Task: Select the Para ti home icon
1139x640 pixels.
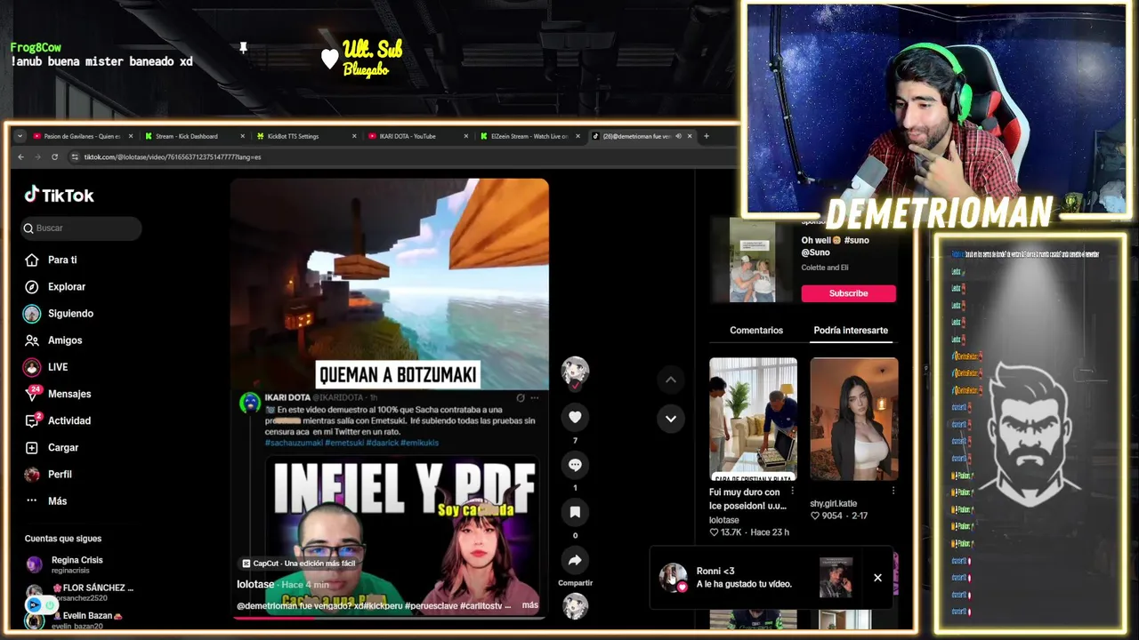Action: pos(32,260)
